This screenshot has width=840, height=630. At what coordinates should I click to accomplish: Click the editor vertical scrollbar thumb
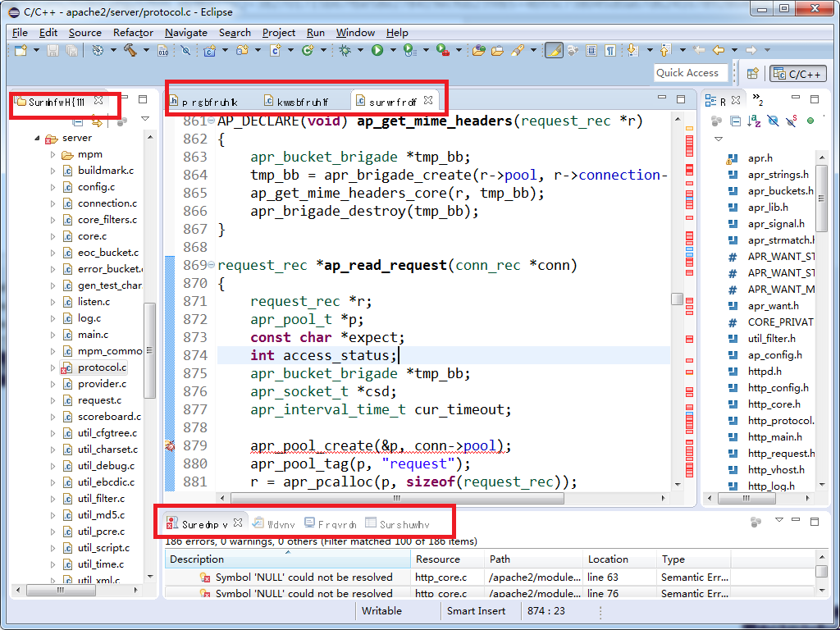coord(677,299)
